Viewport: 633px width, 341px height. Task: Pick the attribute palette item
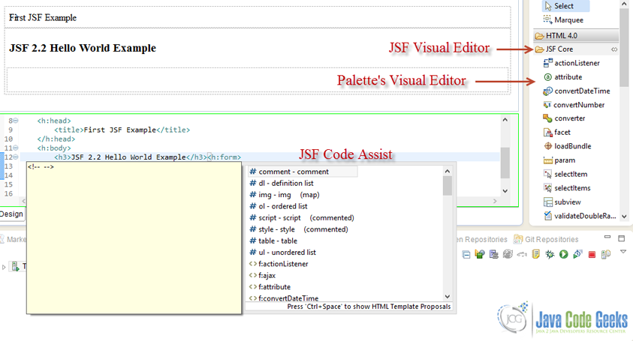562,77
